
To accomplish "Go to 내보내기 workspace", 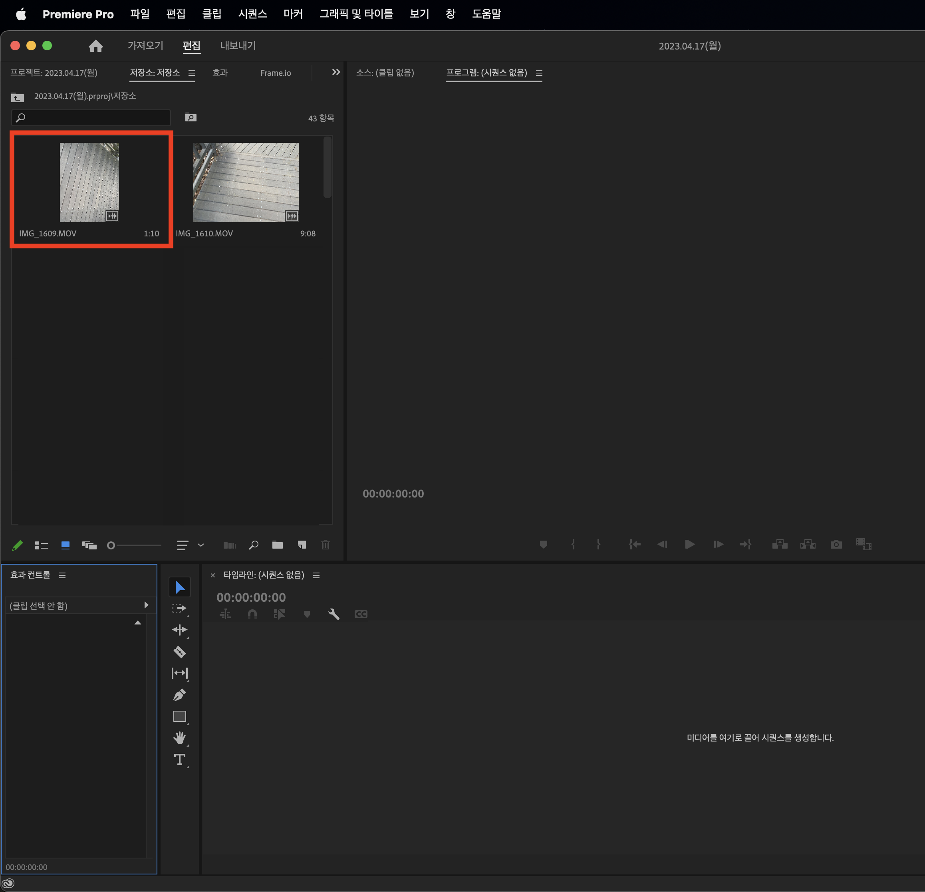I will click(238, 46).
